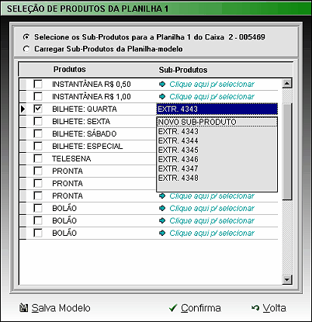312x322 pixels.
Task: Click the teal arrow icon in INSTANTÂNEA R$ 1,00 row
Action: [162, 96]
